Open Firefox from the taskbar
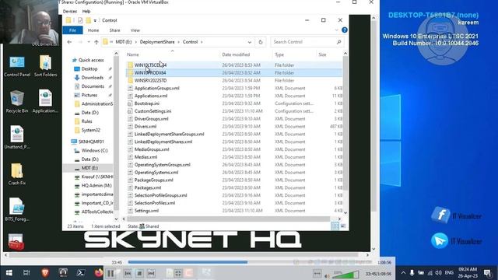Viewport: 498px width, 280px height. point(99,273)
